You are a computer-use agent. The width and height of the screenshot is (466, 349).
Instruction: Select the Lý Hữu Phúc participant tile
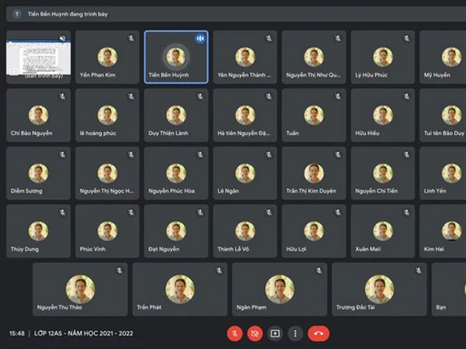pyautogui.click(x=383, y=57)
